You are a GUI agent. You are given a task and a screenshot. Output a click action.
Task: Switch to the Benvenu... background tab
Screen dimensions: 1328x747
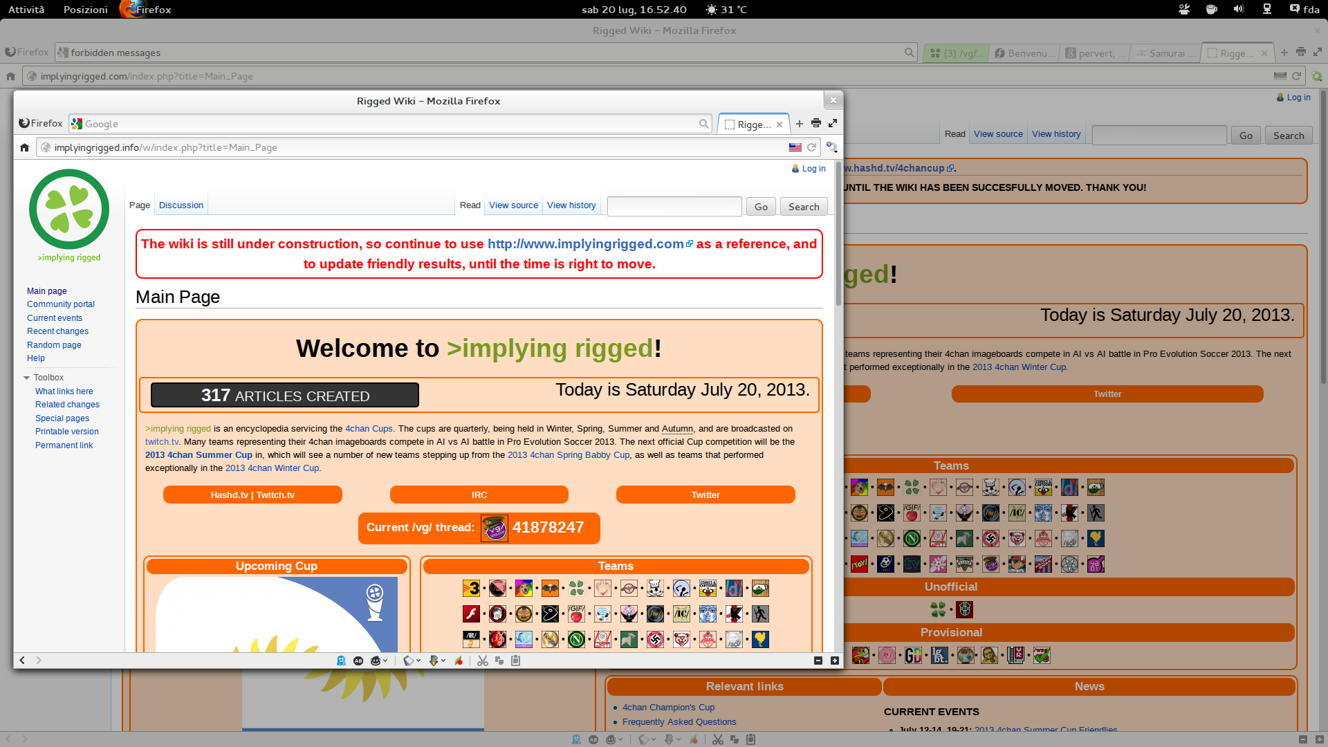pos(1024,53)
